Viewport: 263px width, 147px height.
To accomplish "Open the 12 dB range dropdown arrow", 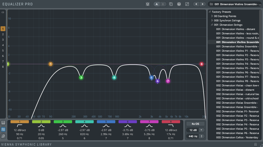I will point(201,130).
